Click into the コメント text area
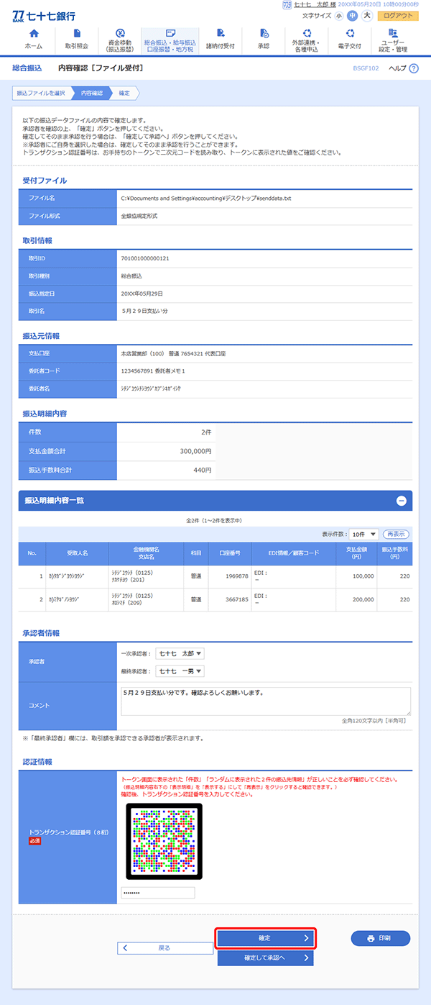Screen dimensions: 431x1005 point(266,701)
